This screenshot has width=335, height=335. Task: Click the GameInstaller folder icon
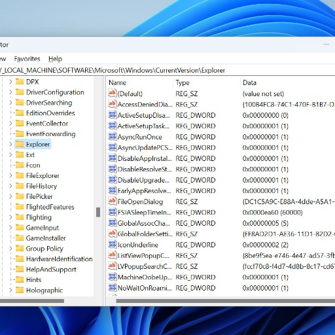click(20, 238)
